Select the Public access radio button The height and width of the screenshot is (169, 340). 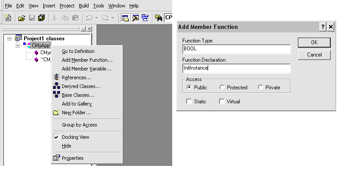(x=189, y=87)
